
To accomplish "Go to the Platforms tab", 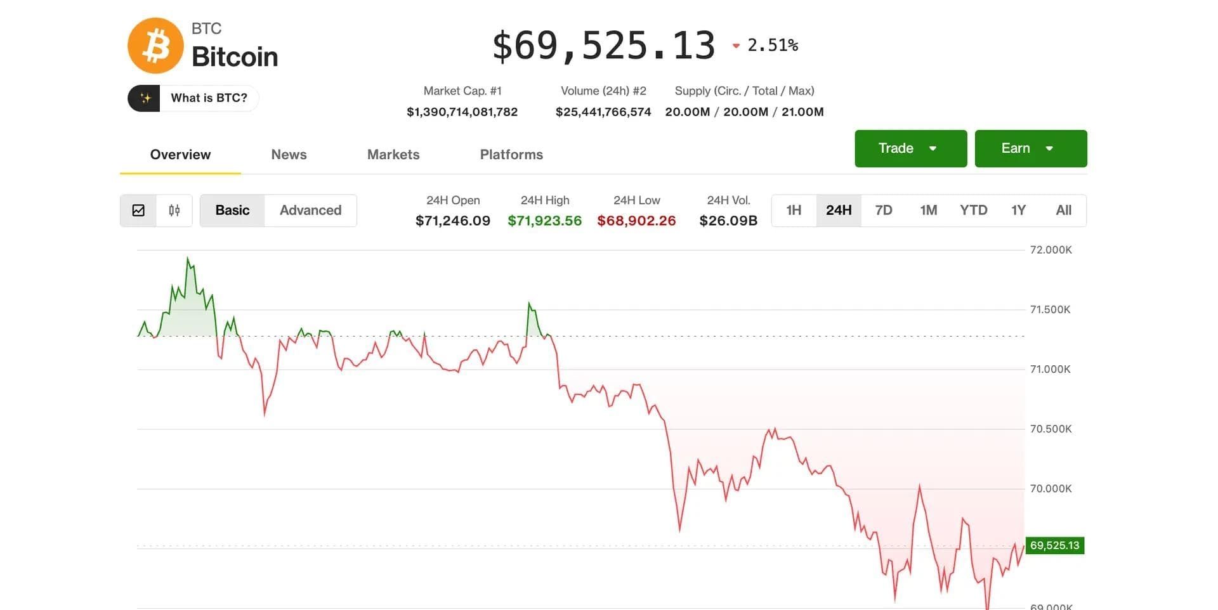I will click(x=511, y=155).
